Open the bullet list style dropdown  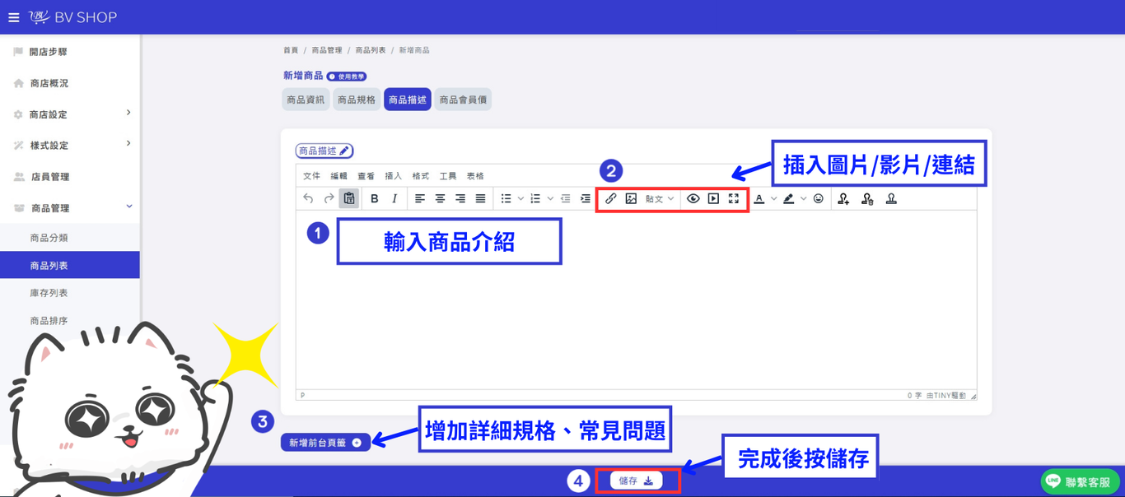pos(520,198)
